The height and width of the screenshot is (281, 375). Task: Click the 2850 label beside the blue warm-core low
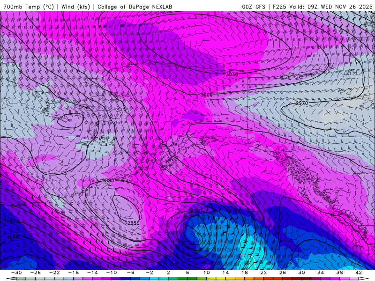(194, 211)
